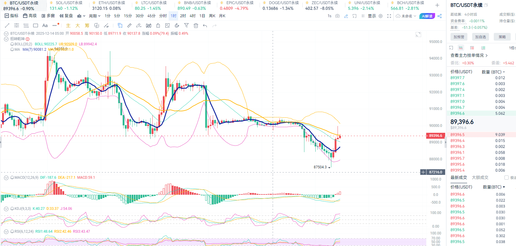This screenshot has height=246, width=516.
Task: Click the blue bookmark layers icon
Action: click(x=120, y=25)
